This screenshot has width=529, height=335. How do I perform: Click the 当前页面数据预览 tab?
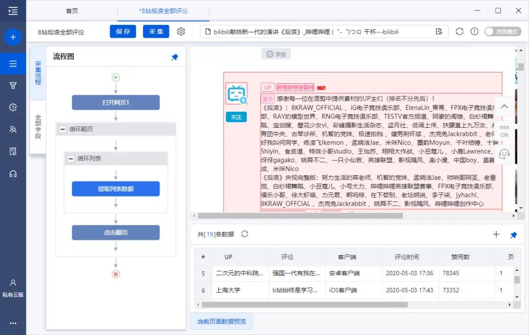[222, 321]
